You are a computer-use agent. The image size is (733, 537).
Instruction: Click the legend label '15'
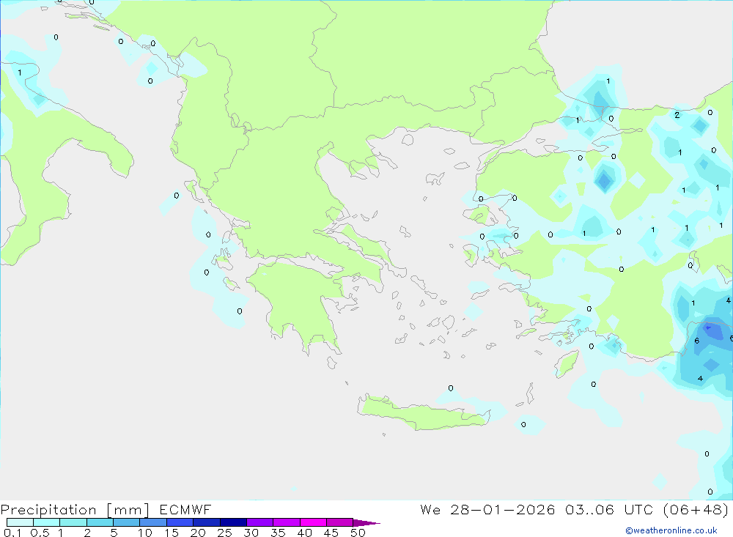click(x=172, y=533)
